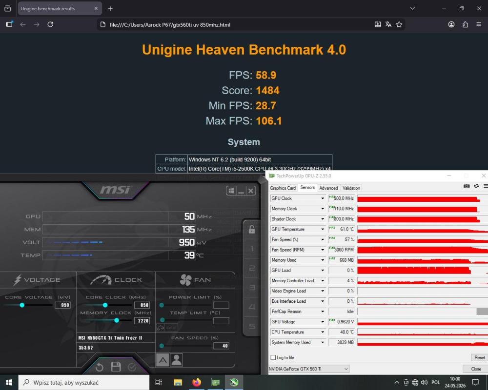The height and width of the screenshot is (390, 488).
Task: Switch to GPU-Z Advanced tab
Action: (328, 188)
